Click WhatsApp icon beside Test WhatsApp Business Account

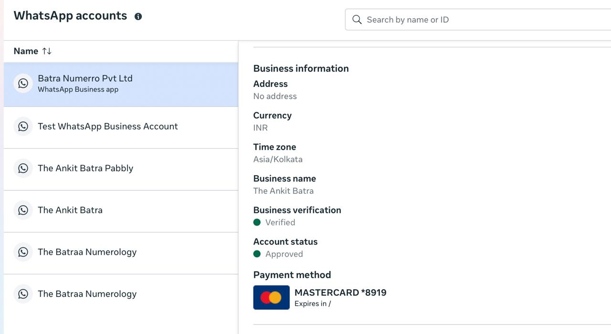pyautogui.click(x=23, y=126)
